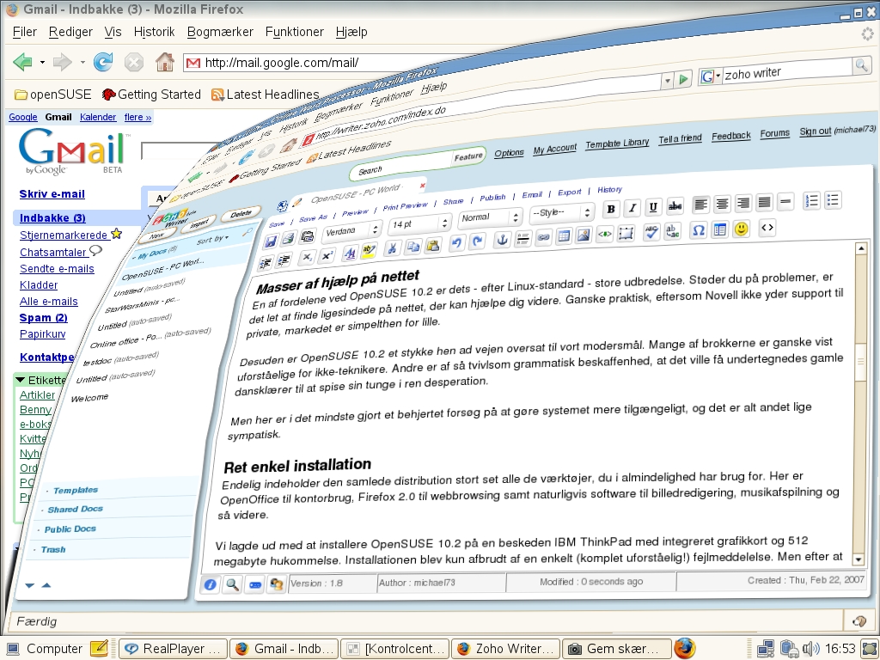This screenshot has height=660, width=880.
Task: Click the Bold formatting icon
Action: tap(611, 209)
